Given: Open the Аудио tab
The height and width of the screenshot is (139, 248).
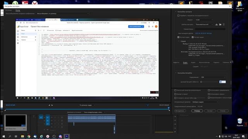Looking at the screenshot, I should (x=193, y=63).
